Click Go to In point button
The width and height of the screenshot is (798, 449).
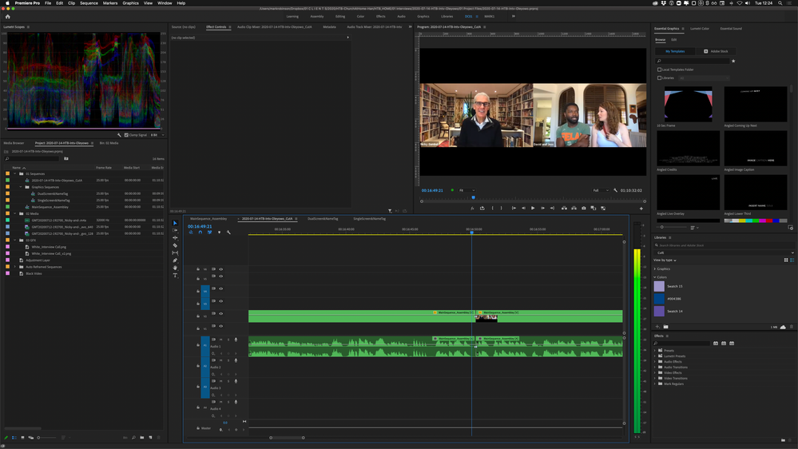coord(514,209)
